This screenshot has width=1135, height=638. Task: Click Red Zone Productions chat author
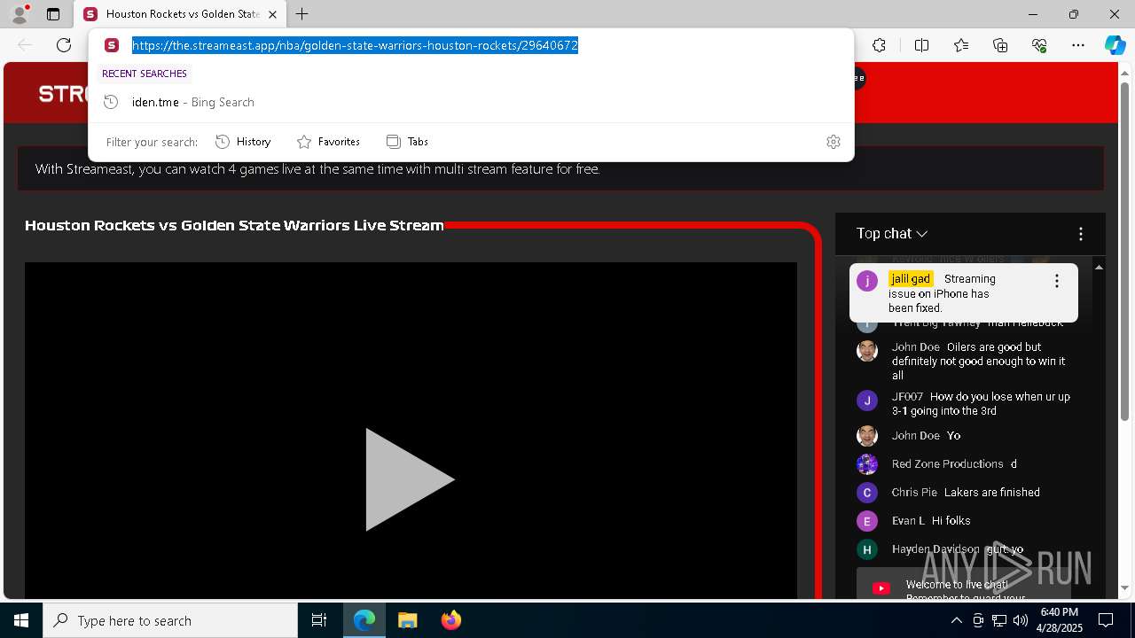(x=947, y=463)
